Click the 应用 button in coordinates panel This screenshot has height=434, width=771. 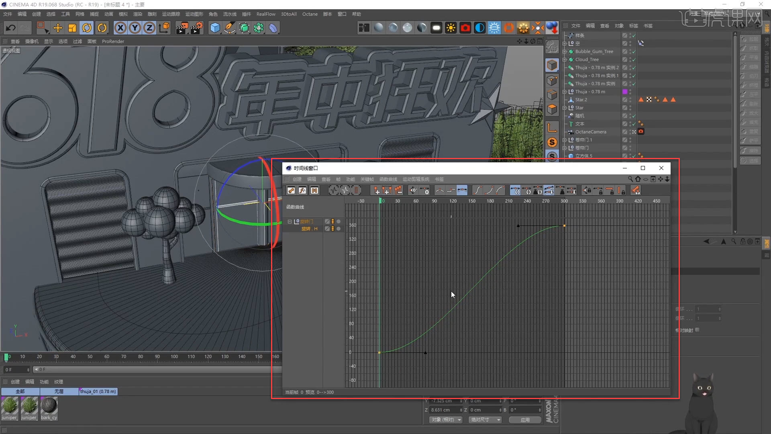(x=525, y=420)
